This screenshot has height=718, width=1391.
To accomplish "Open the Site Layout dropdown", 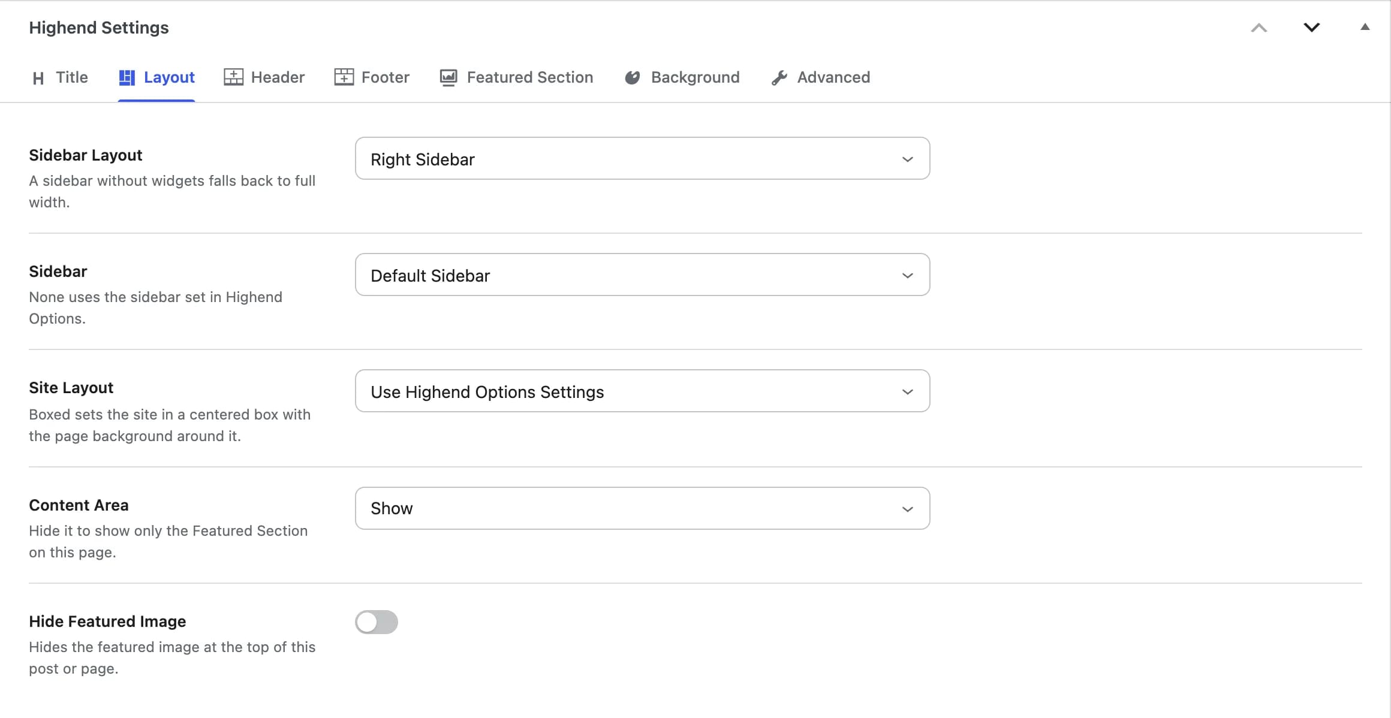I will pyautogui.click(x=642, y=391).
